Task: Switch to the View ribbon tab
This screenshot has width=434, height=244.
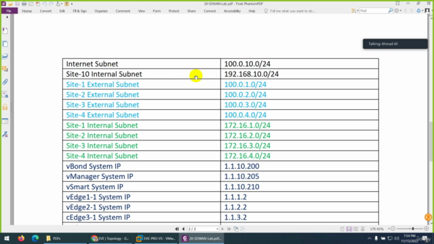Action: 142,11
